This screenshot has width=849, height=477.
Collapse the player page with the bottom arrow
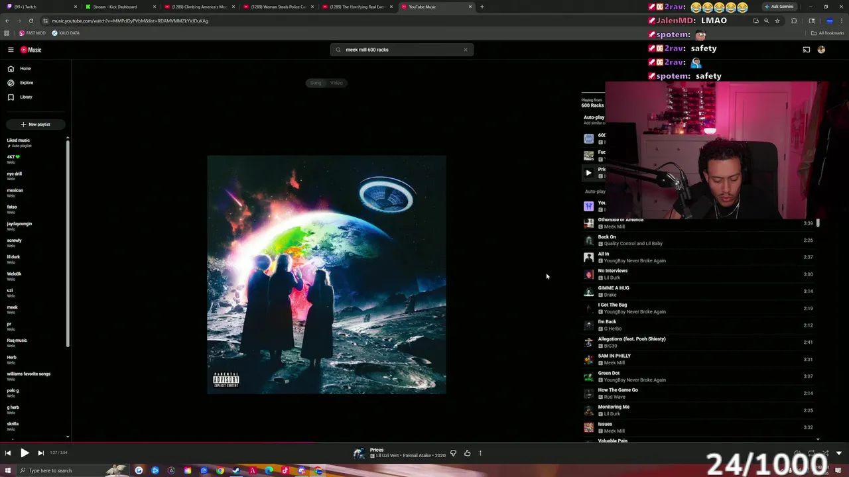click(838, 453)
